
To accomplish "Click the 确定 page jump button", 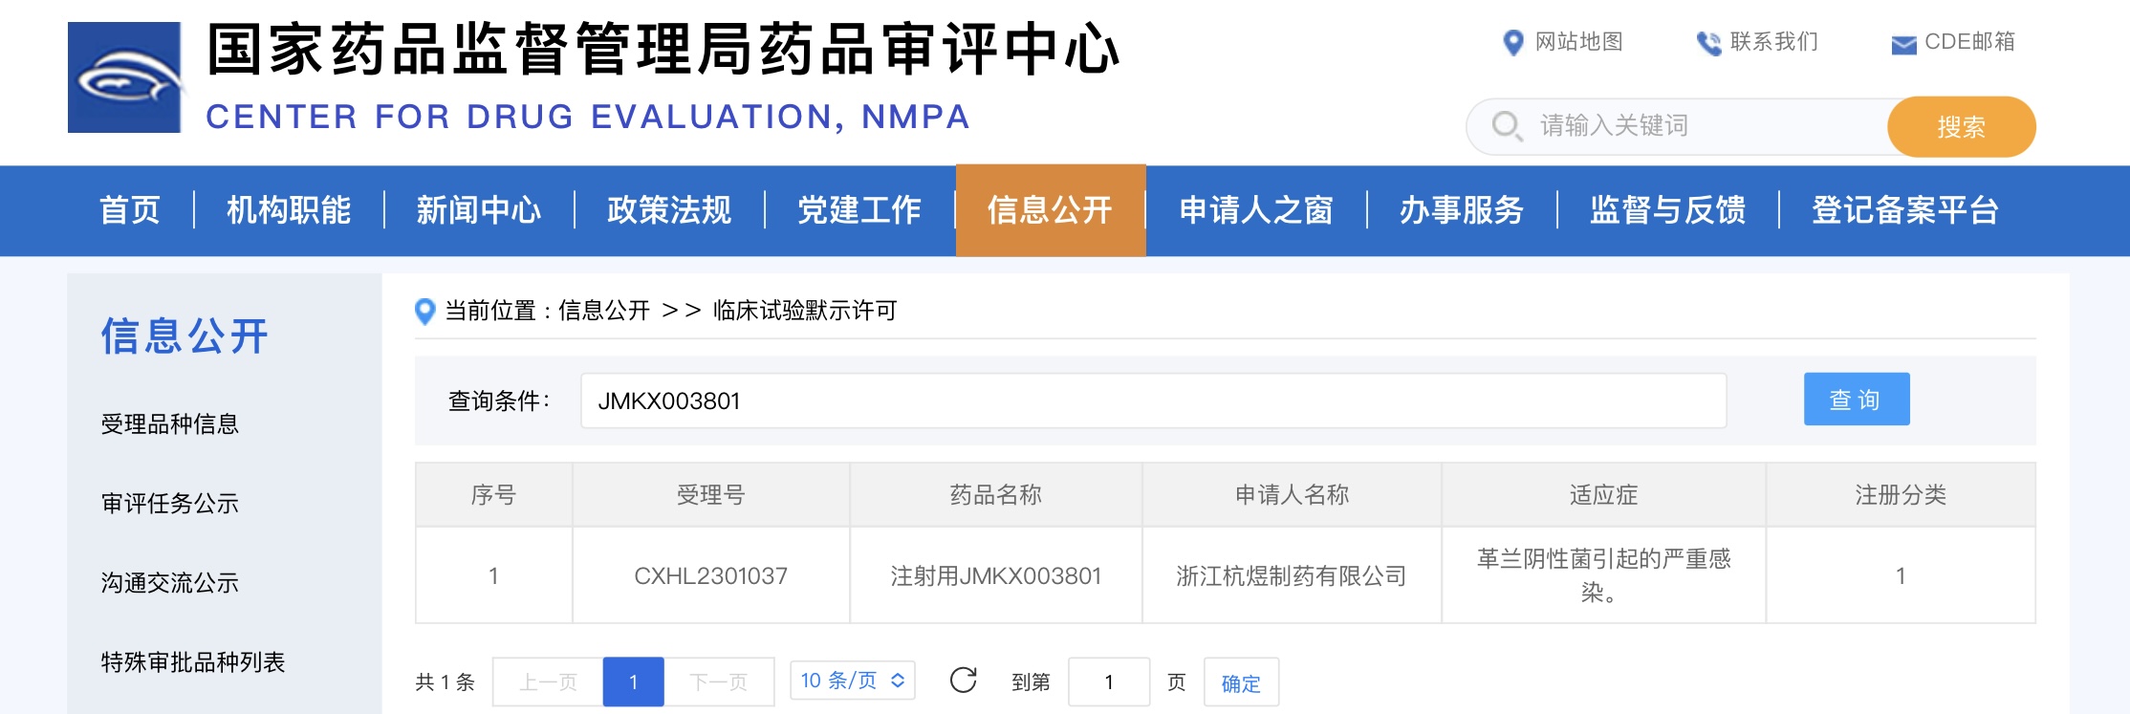I will point(1240,682).
